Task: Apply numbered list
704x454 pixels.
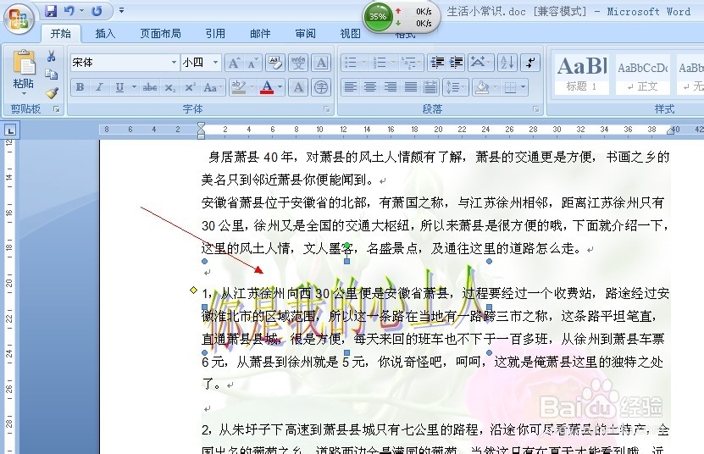Action: (x=380, y=63)
